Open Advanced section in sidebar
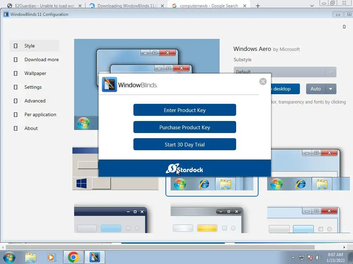 click(34, 101)
